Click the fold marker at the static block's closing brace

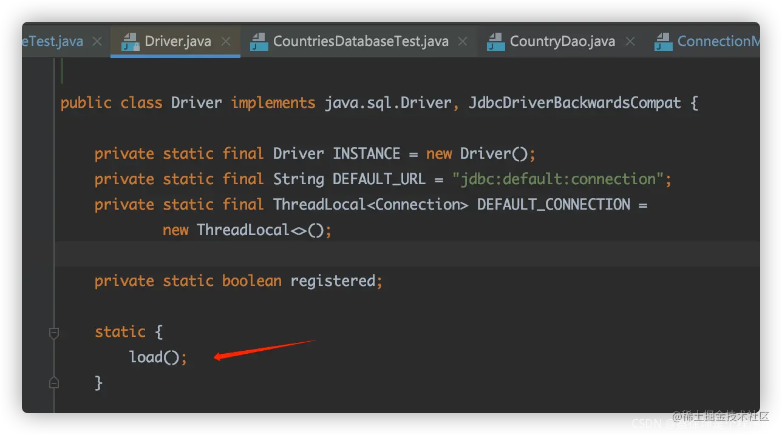[54, 382]
